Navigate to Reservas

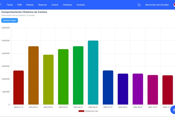42,5
